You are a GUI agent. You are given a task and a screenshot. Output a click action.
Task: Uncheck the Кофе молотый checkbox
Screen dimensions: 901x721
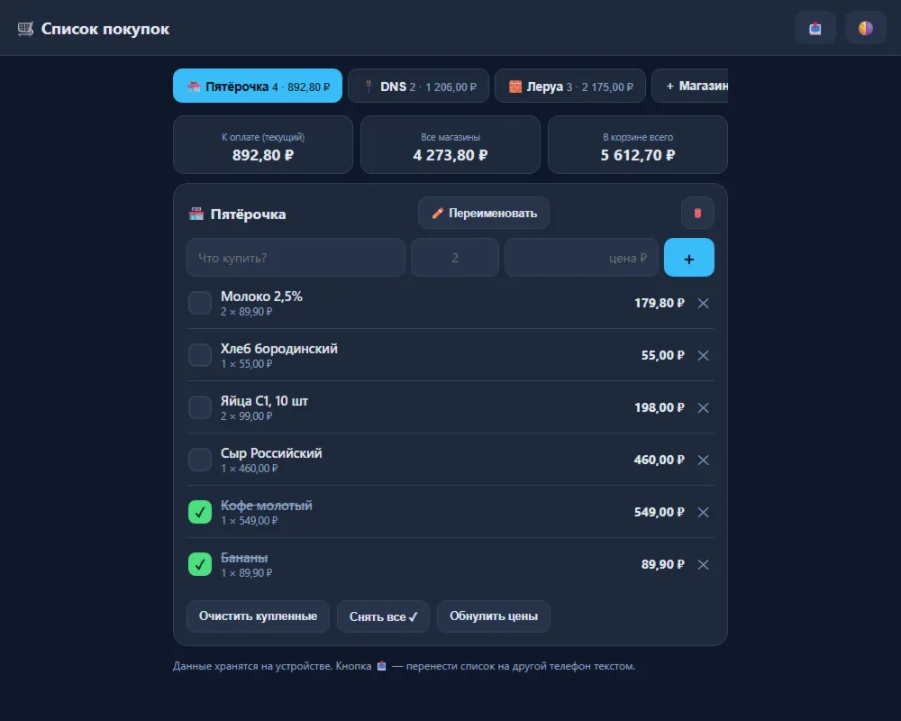[x=200, y=512]
